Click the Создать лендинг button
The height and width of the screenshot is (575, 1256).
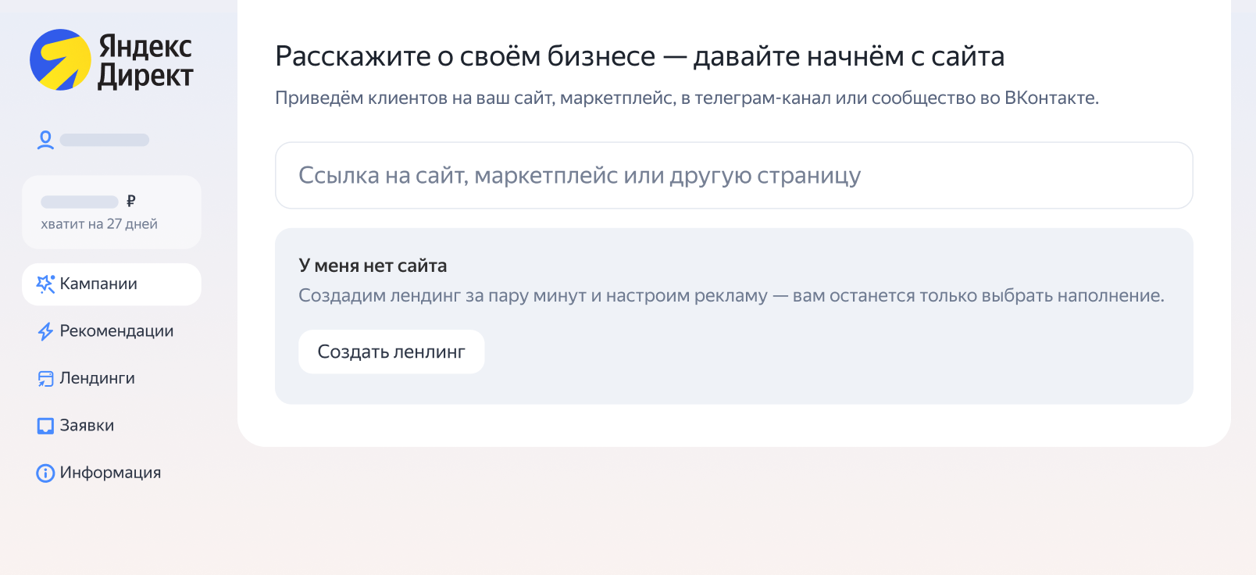click(x=391, y=352)
